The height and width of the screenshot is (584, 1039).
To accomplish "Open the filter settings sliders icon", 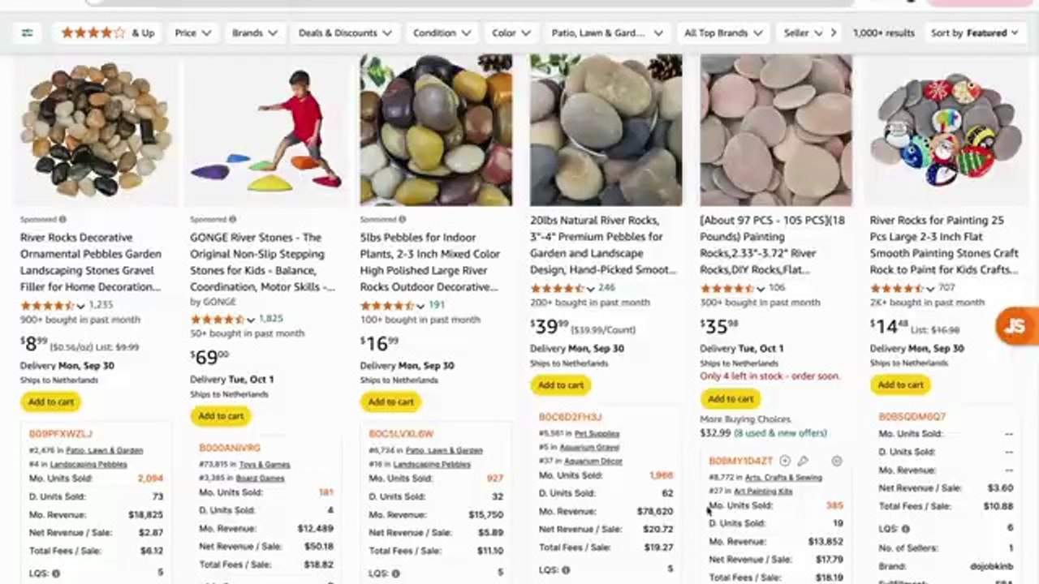I will pos(27,32).
